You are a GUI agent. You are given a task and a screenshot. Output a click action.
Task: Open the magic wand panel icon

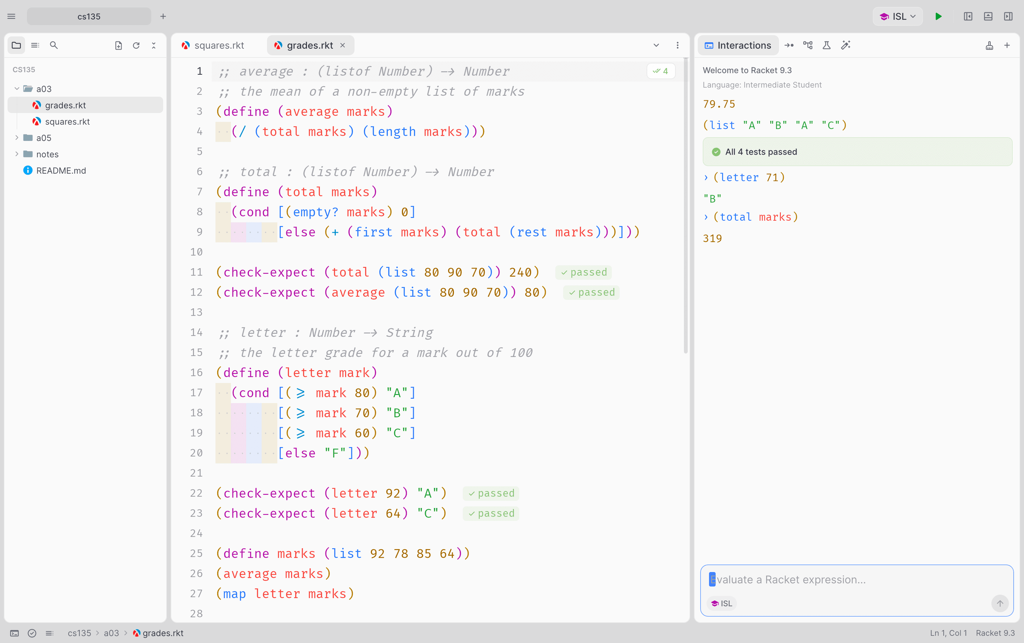[846, 45]
